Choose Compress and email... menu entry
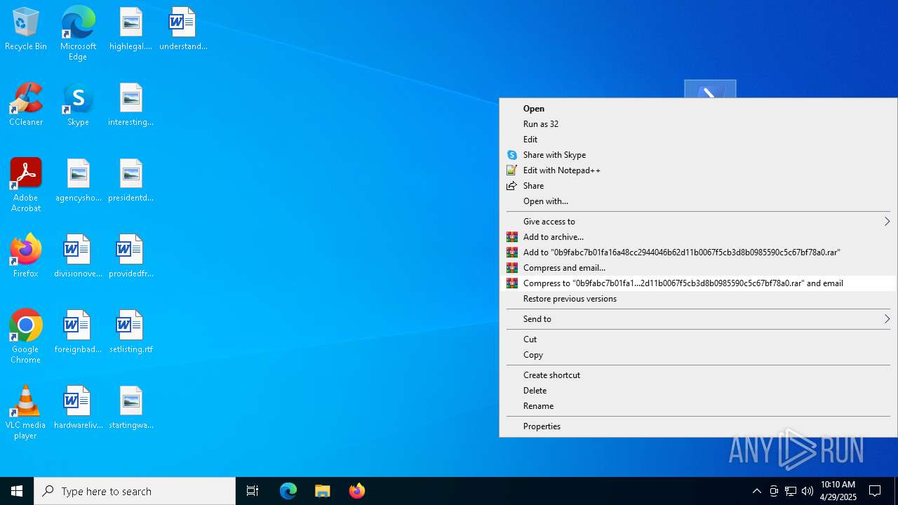The width and height of the screenshot is (898, 505). pos(698,268)
